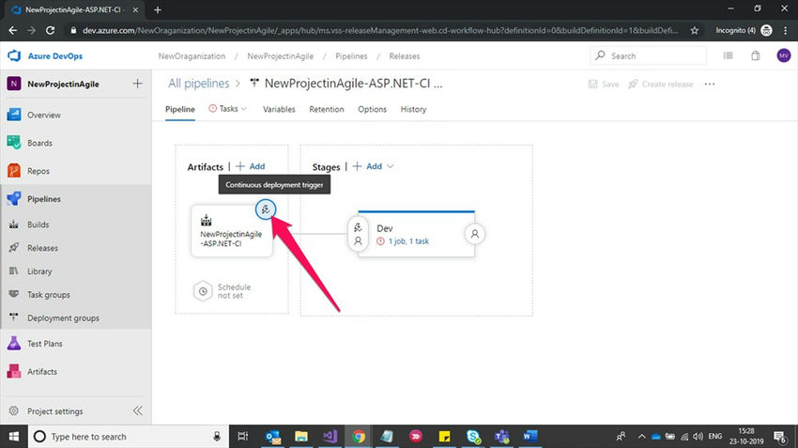Select the NewProjectinAgile-ASP.NET-CI build artifact icon
This screenshot has height=448, width=798.
coord(207,221)
